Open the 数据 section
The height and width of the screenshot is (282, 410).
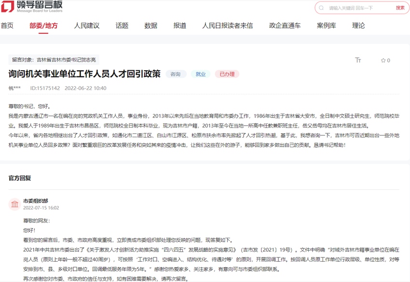[150, 26]
